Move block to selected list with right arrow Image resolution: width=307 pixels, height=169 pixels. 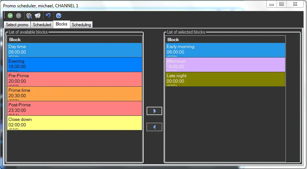tap(154, 111)
